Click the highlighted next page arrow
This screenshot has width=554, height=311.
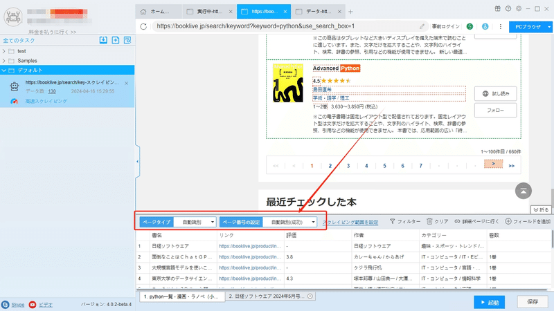coord(493,164)
